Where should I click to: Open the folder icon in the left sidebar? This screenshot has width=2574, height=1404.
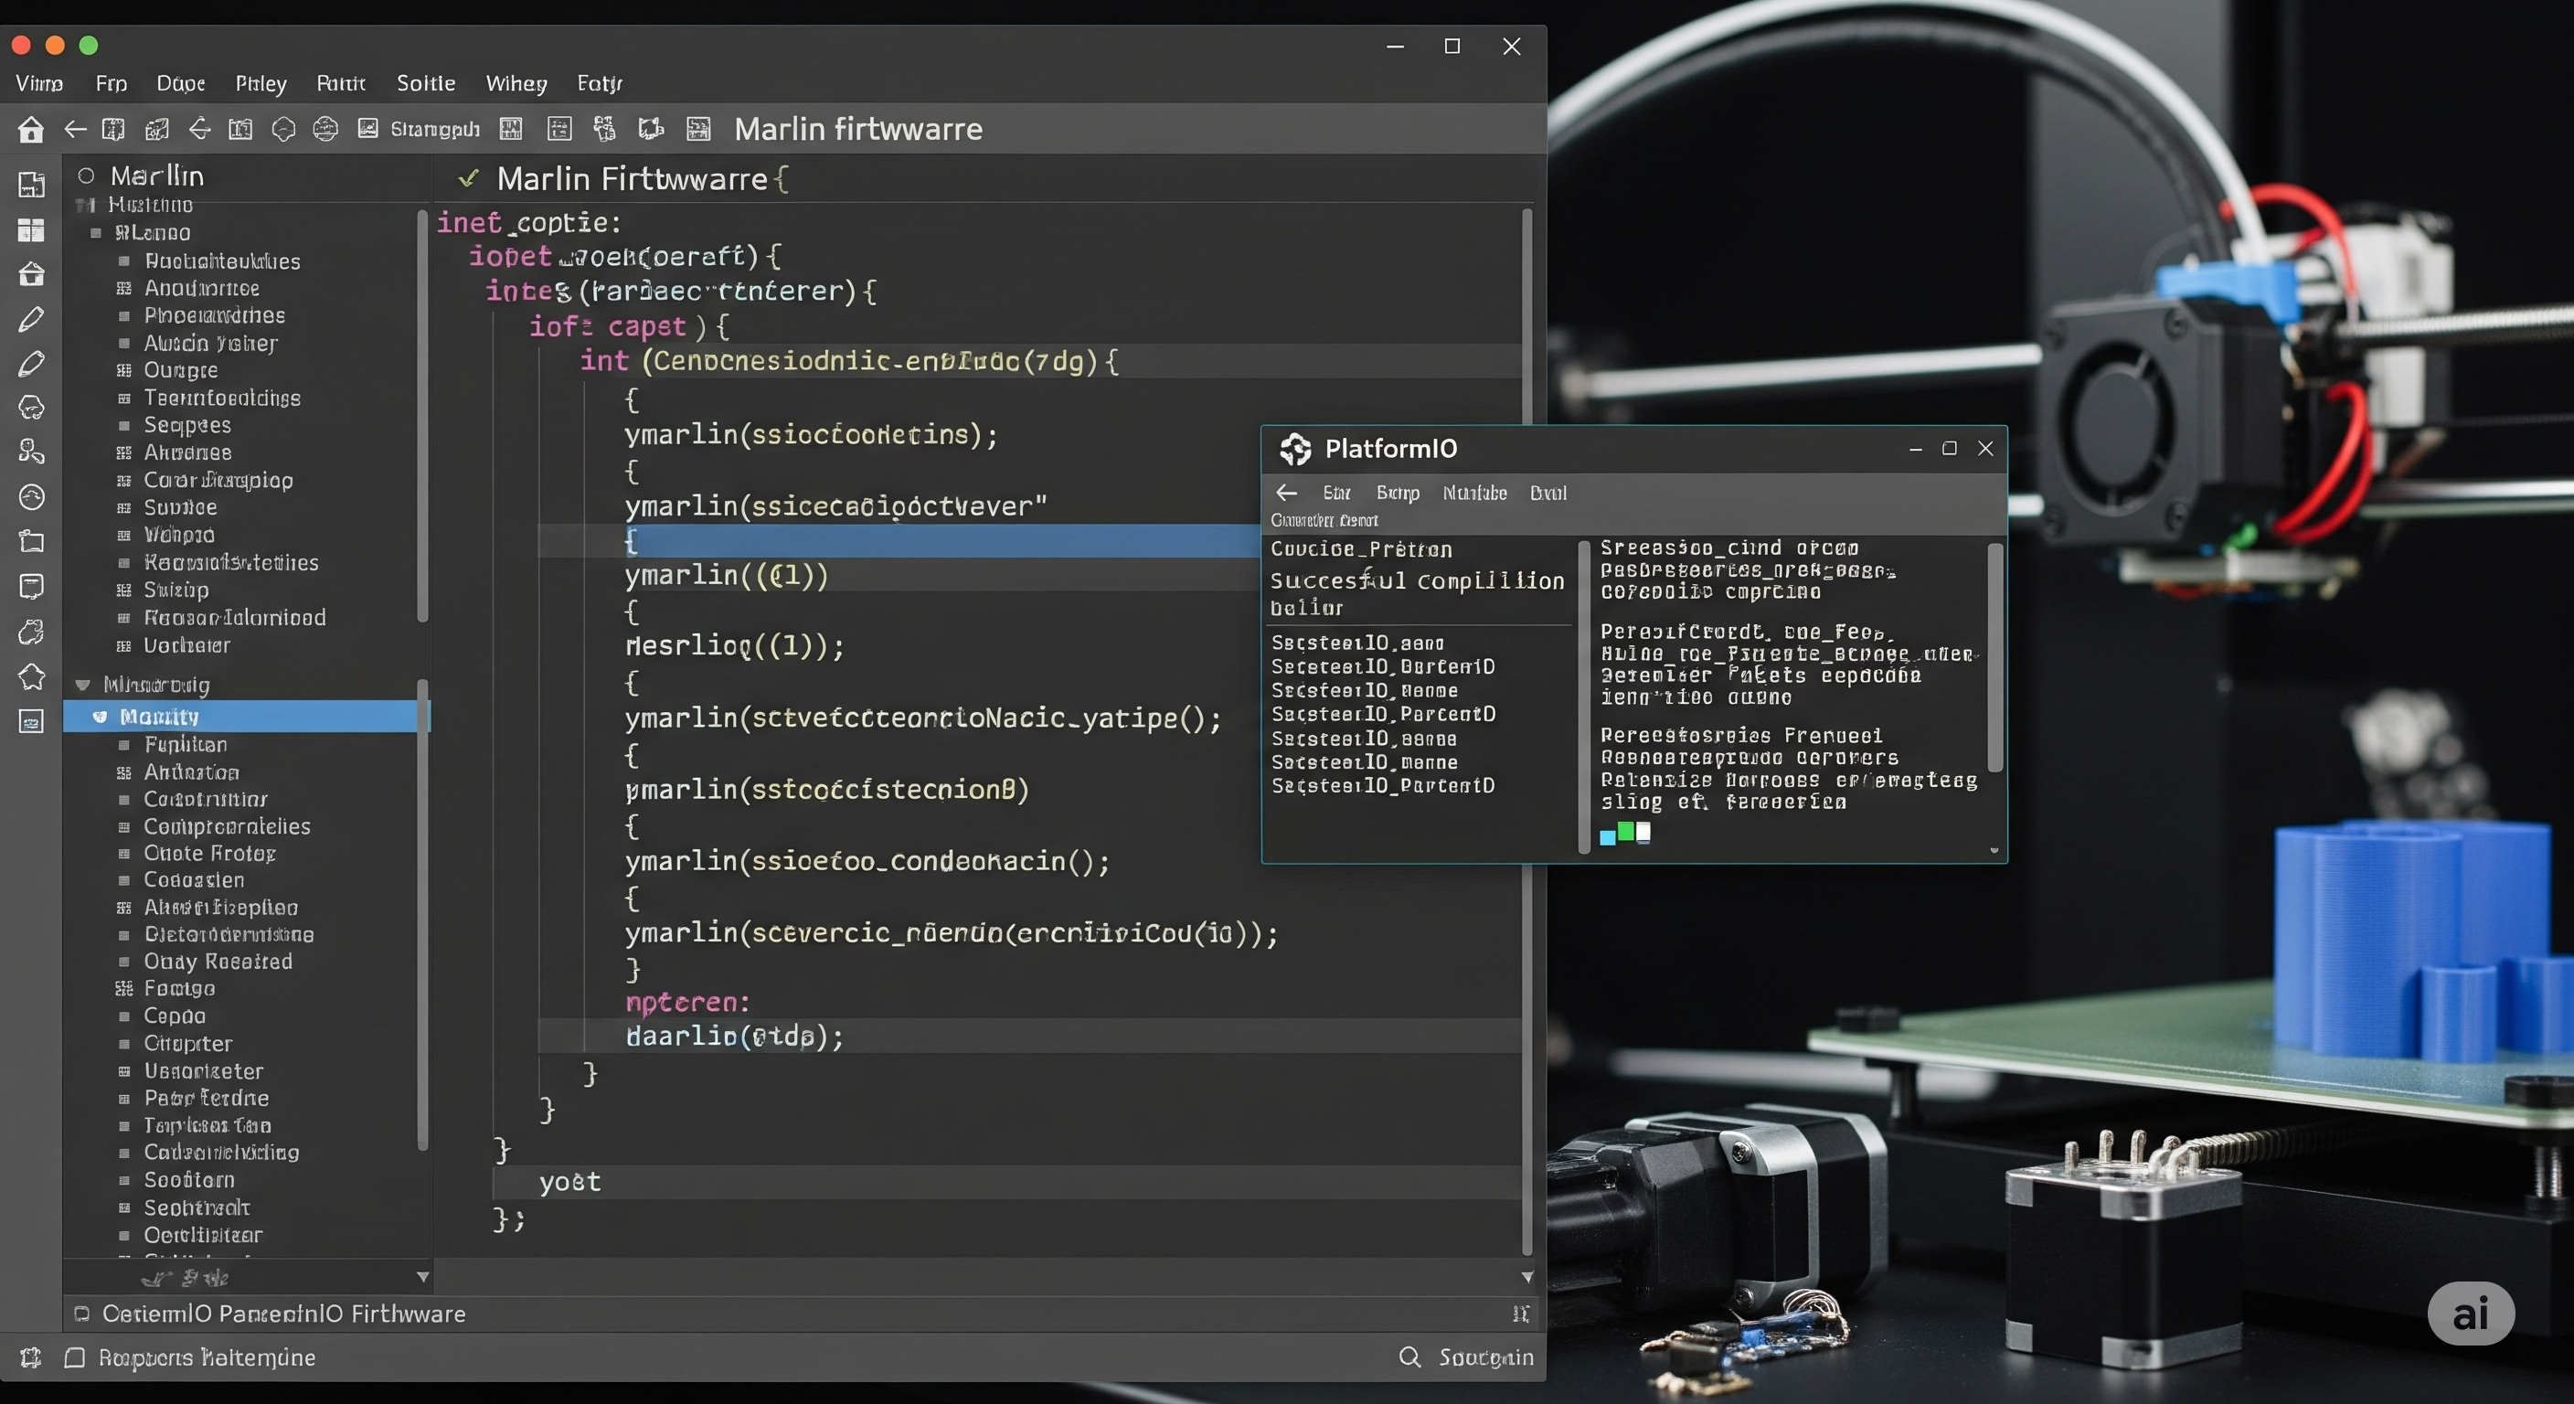pos(31,540)
